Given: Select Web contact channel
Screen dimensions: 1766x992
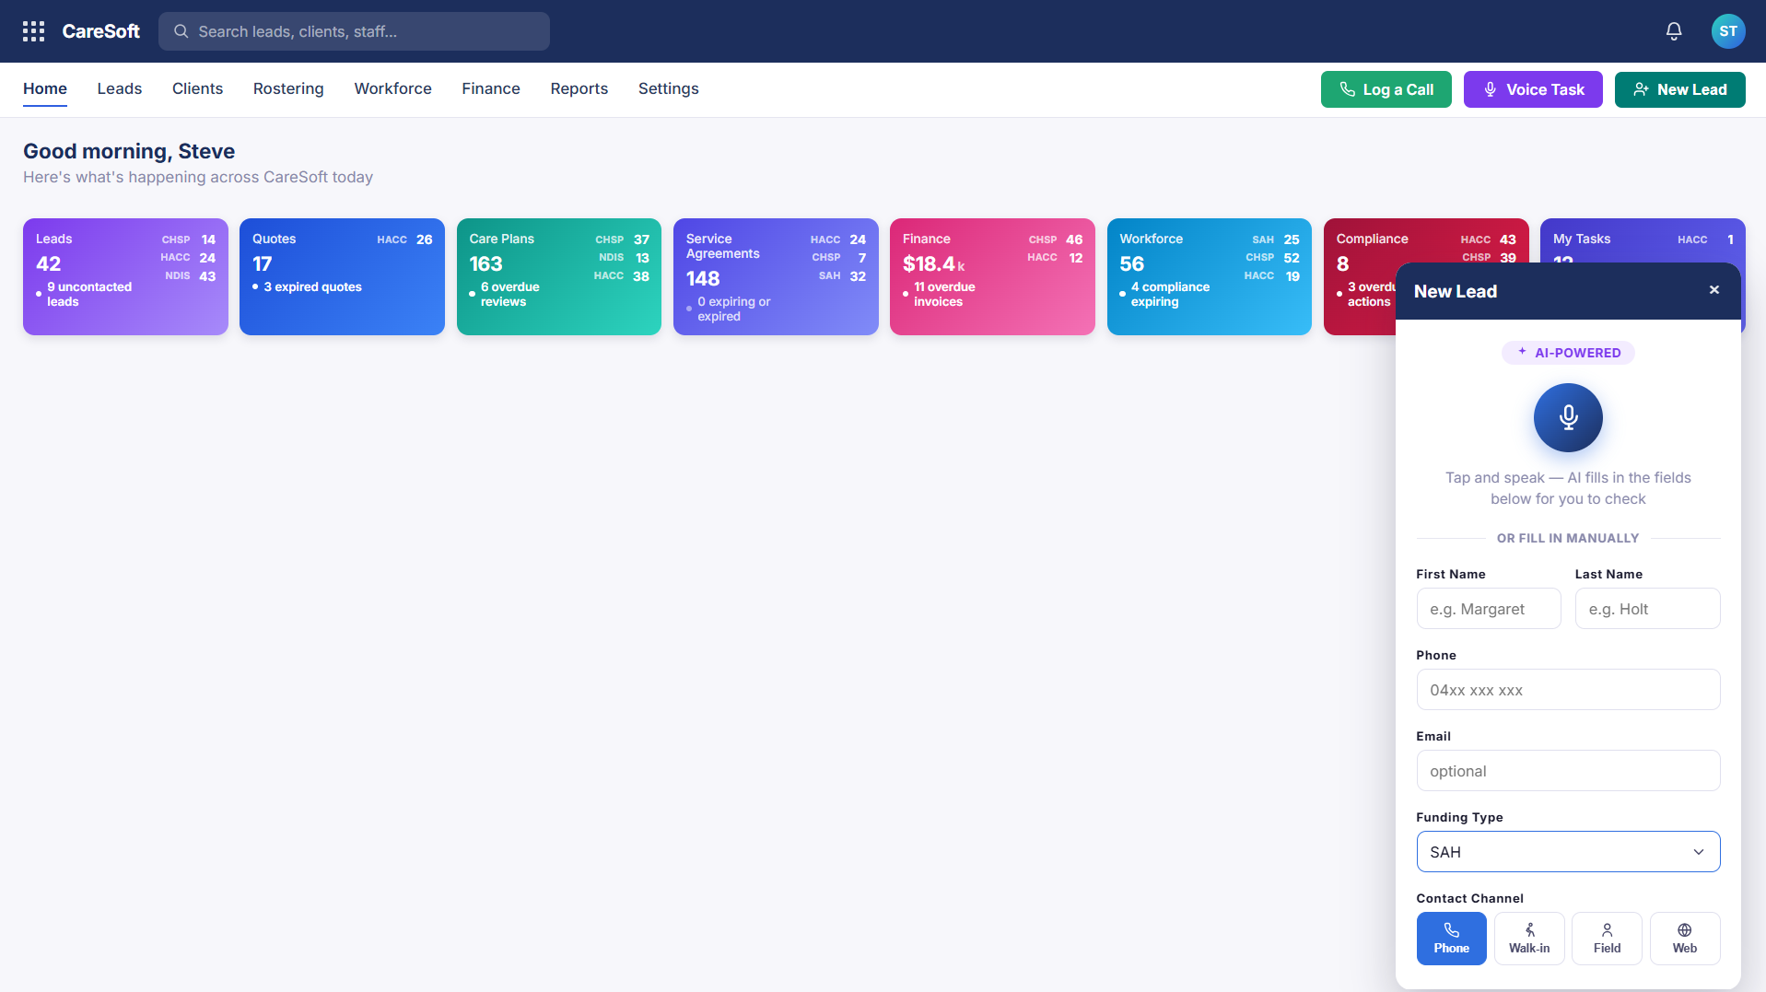Looking at the screenshot, I should click(x=1685, y=939).
